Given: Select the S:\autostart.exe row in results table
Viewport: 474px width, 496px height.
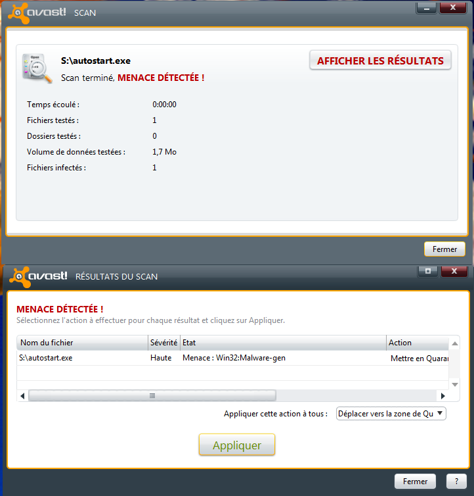Looking at the screenshot, I should click(233, 358).
